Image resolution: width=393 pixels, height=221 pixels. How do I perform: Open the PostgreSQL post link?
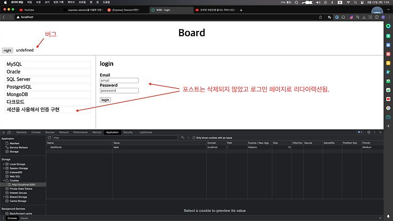click(19, 87)
